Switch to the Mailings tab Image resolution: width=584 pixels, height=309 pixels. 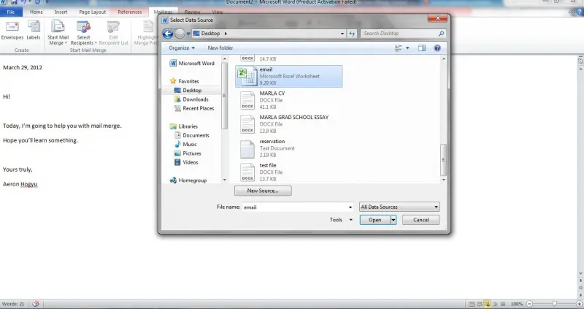[x=163, y=12]
